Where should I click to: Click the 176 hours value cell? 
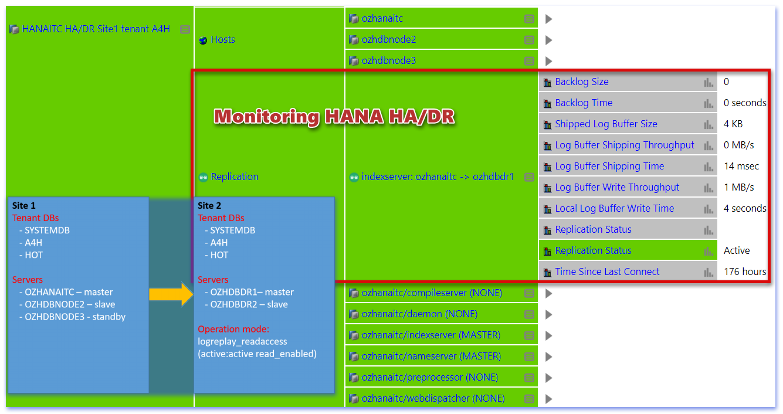(x=745, y=272)
